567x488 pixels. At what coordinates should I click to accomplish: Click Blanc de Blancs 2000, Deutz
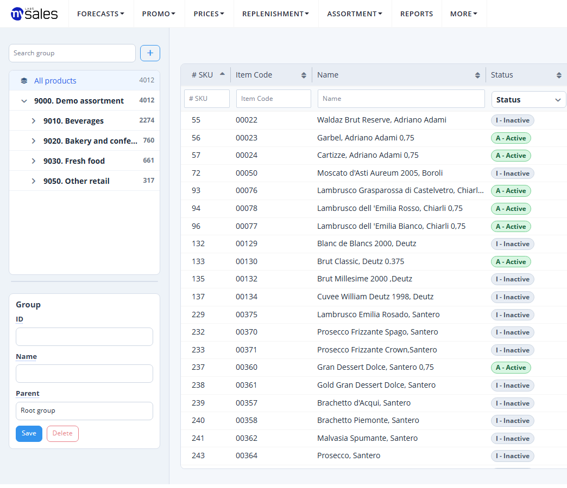367,243
